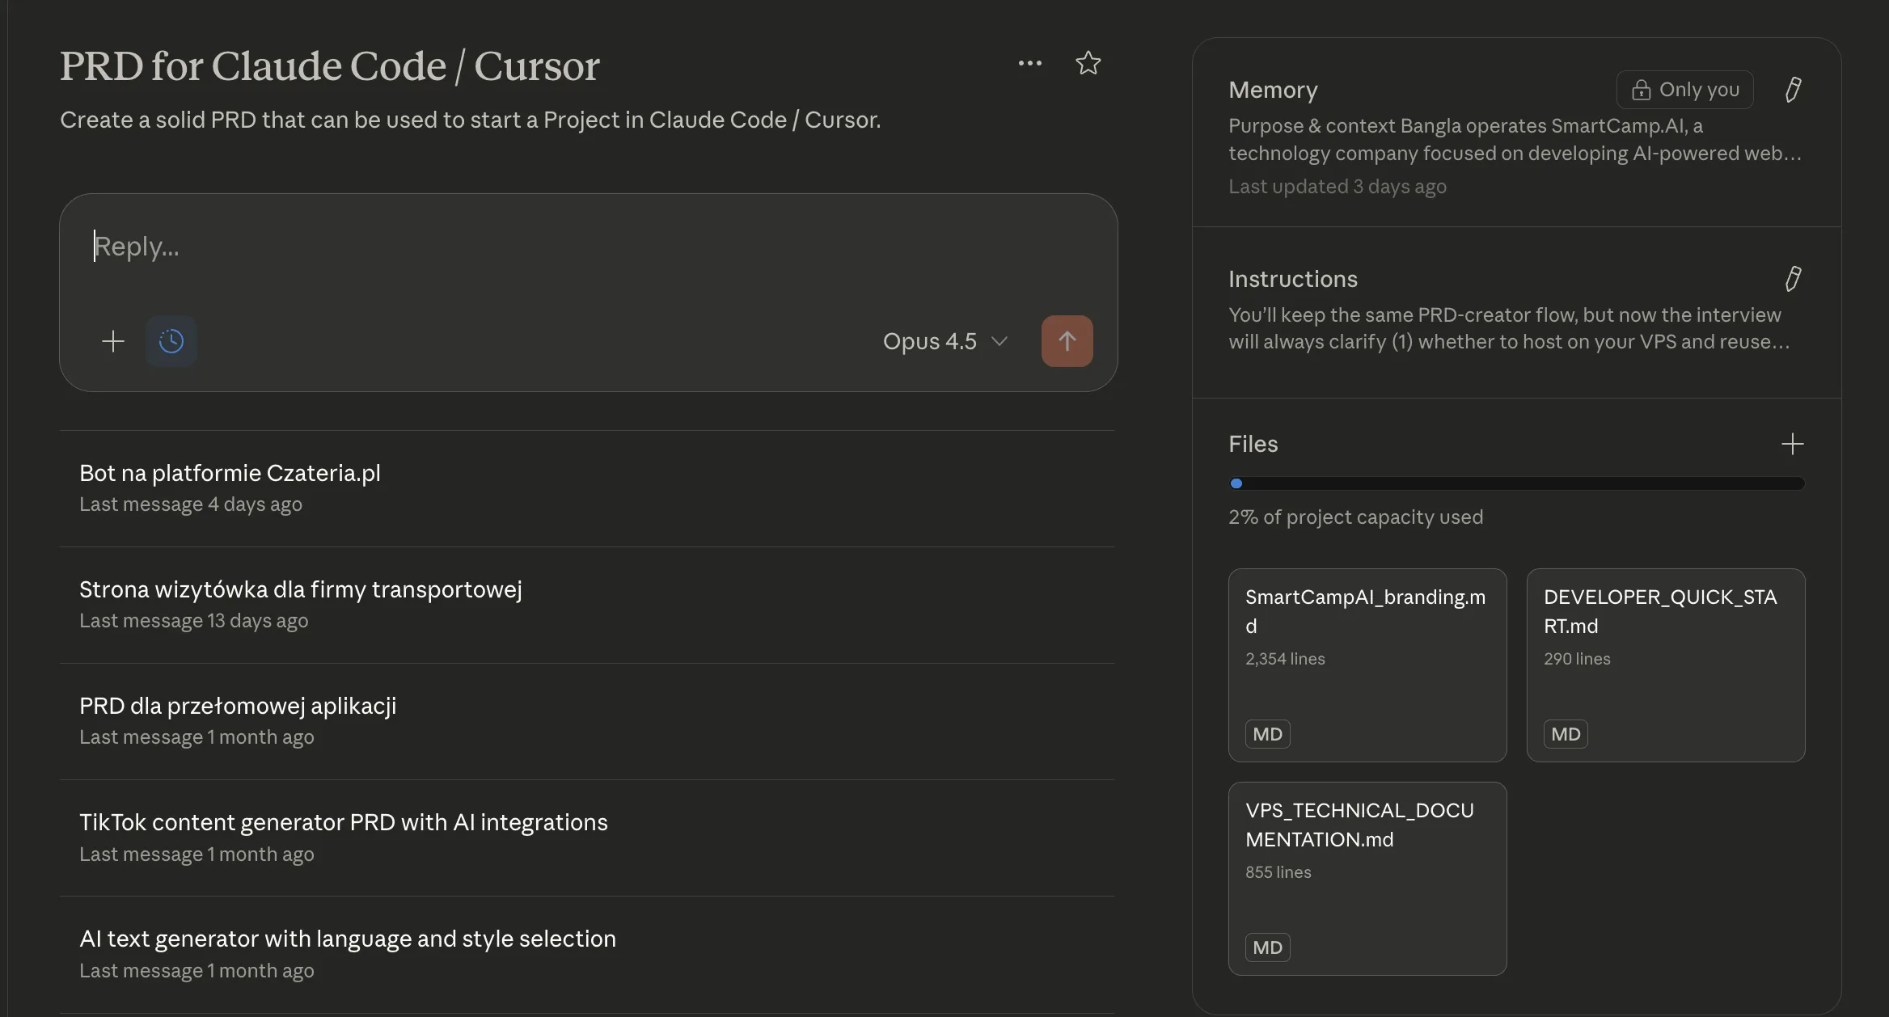
Task: Toggle the extended thinking clock icon
Action: click(x=171, y=341)
